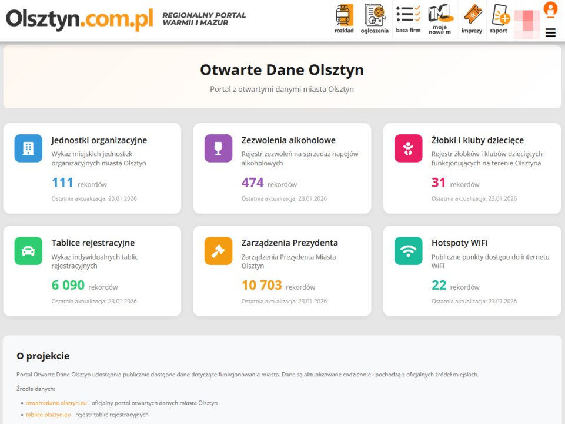Open Zezwolenia alkoholowe dataset
Image resolution: width=565 pixels, height=424 pixels.
(288, 140)
